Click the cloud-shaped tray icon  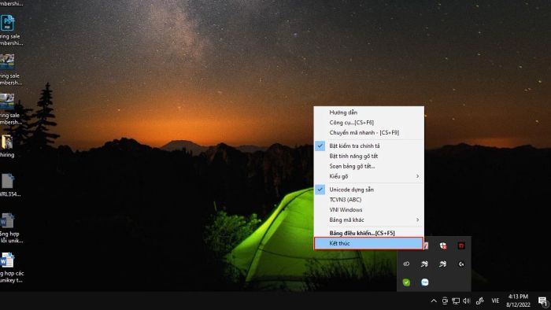click(x=406, y=264)
